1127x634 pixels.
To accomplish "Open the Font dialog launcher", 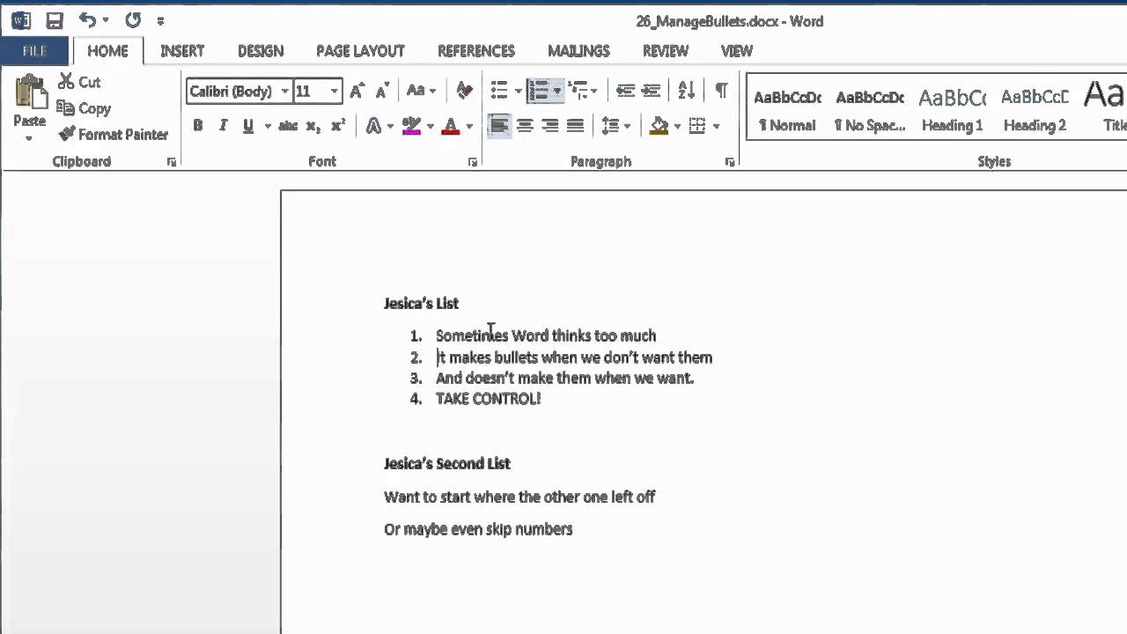I will [473, 162].
